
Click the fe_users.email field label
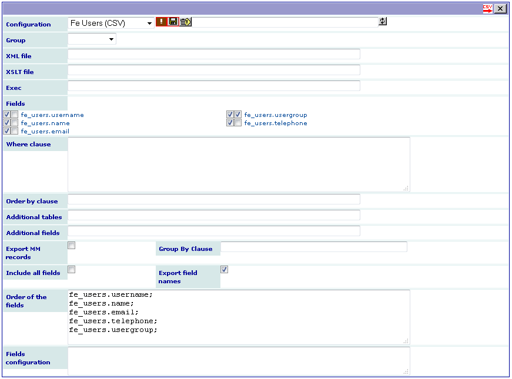tap(45, 131)
